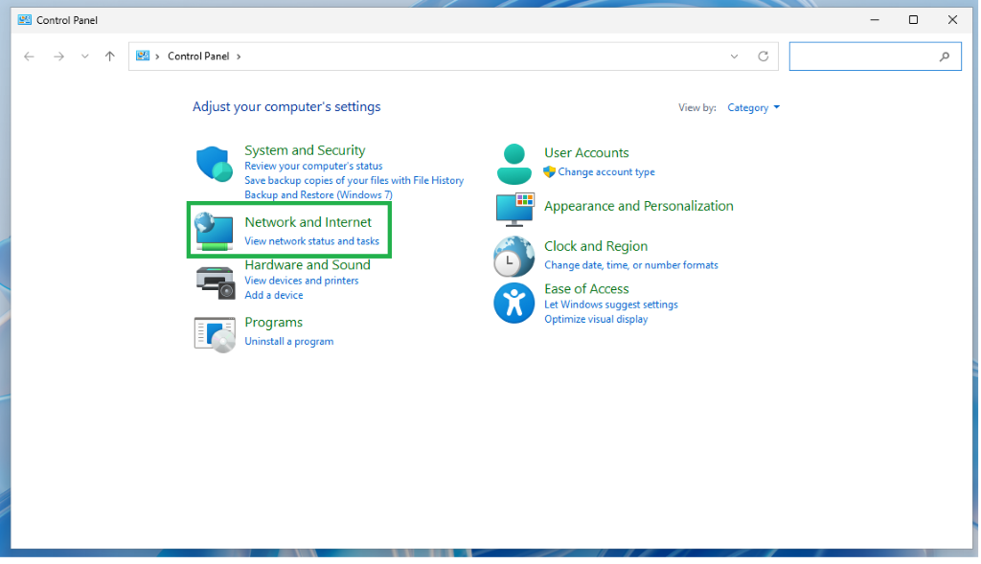Open Appearance and Personalization heading
Viewport: 981px width, 564px height.
tap(639, 206)
